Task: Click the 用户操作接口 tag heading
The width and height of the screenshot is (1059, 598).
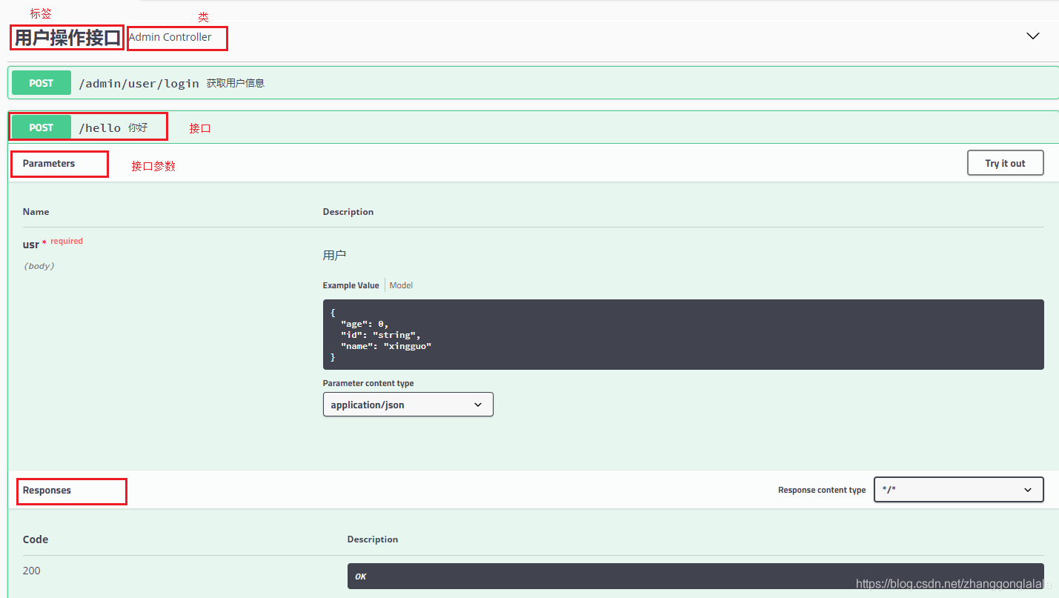Action: tap(67, 38)
